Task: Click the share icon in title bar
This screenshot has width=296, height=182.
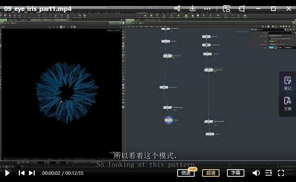Action: coord(177,8)
